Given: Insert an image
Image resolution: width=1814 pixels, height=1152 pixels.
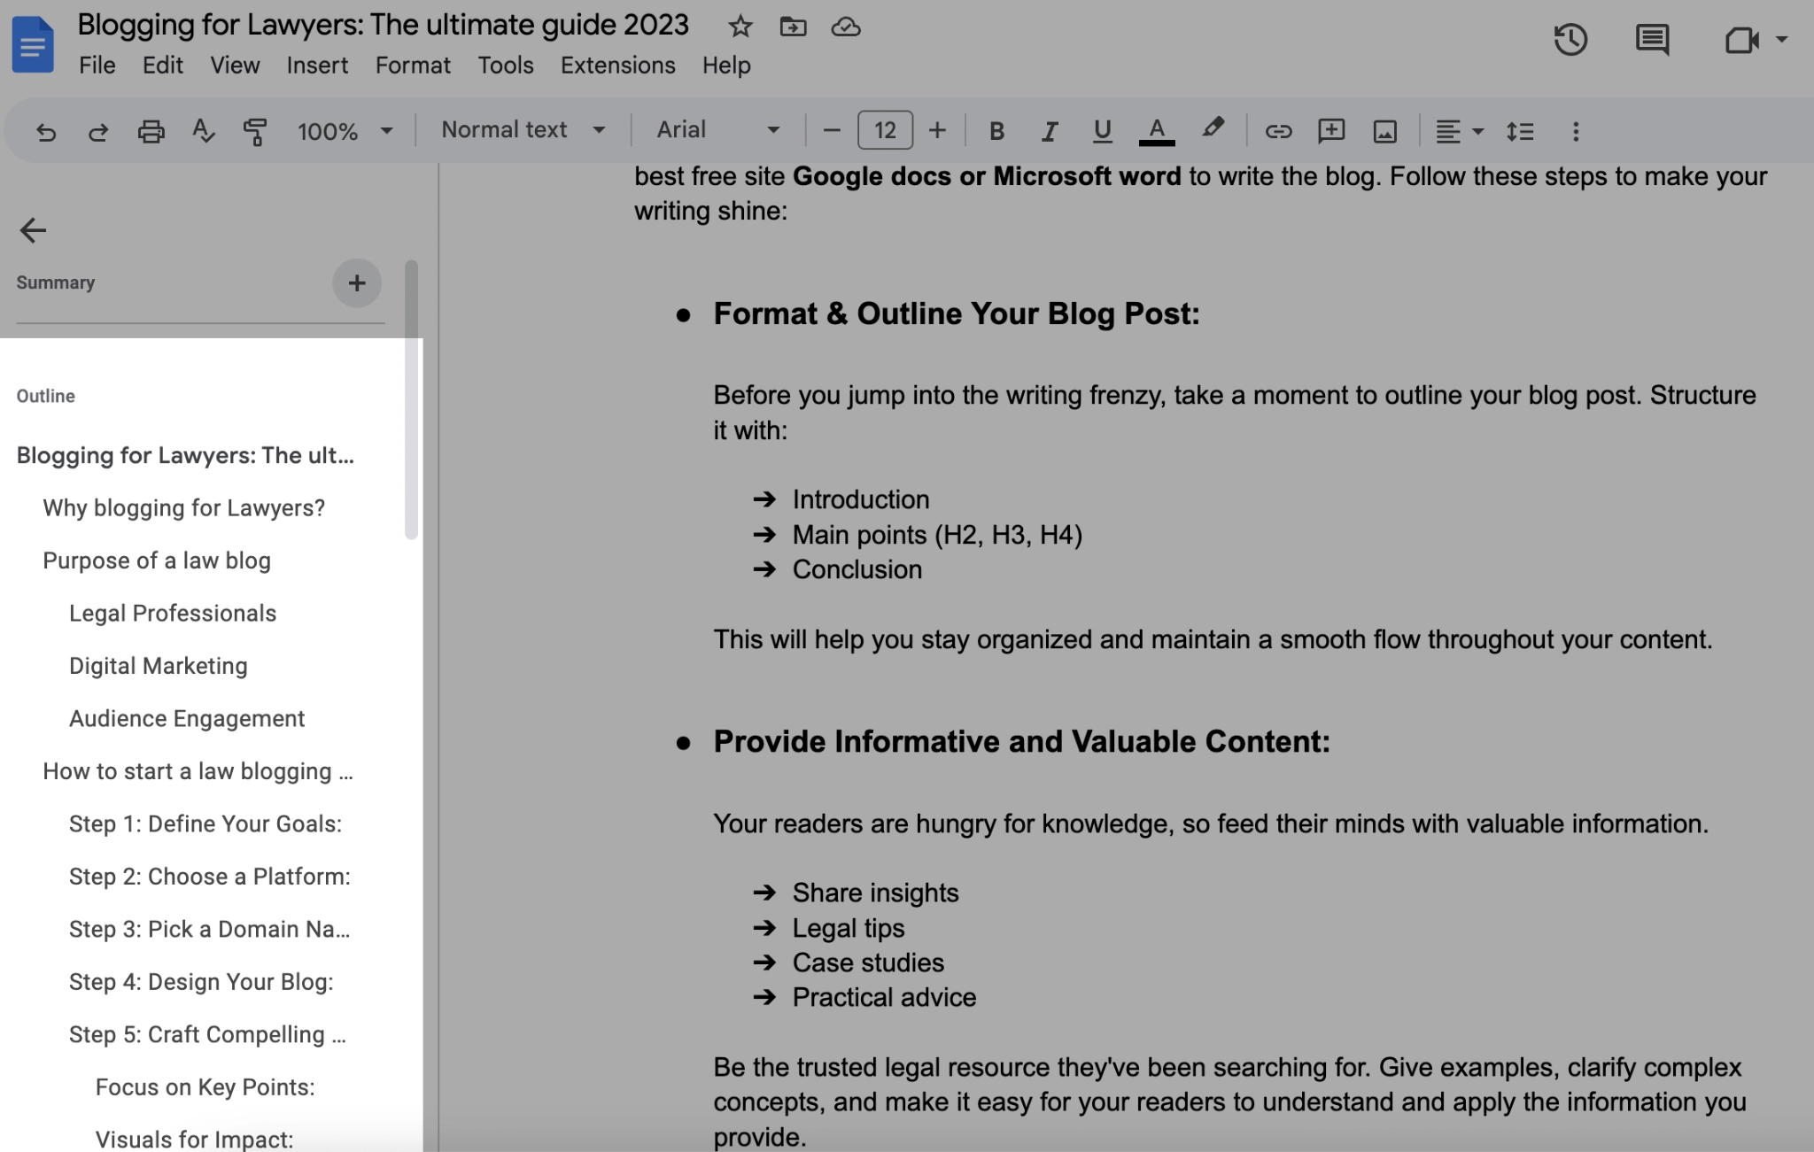Looking at the screenshot, I should [x=1385, y=132].
